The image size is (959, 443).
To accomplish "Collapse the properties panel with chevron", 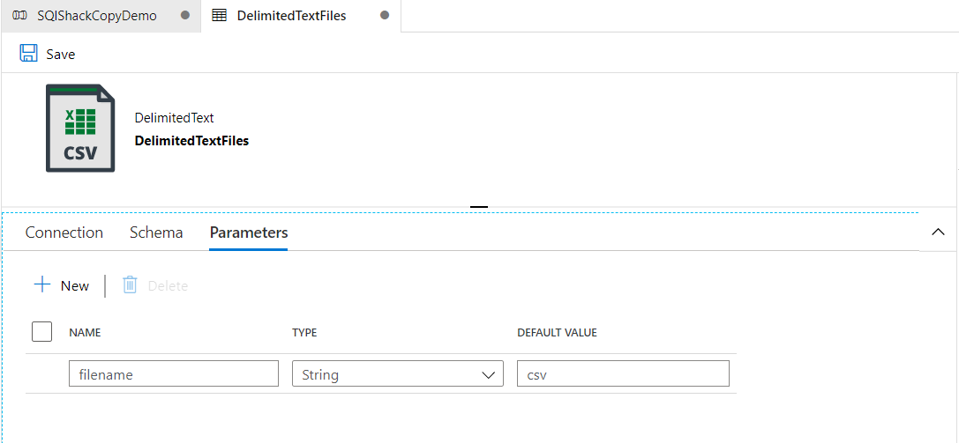I will point(938,233).
